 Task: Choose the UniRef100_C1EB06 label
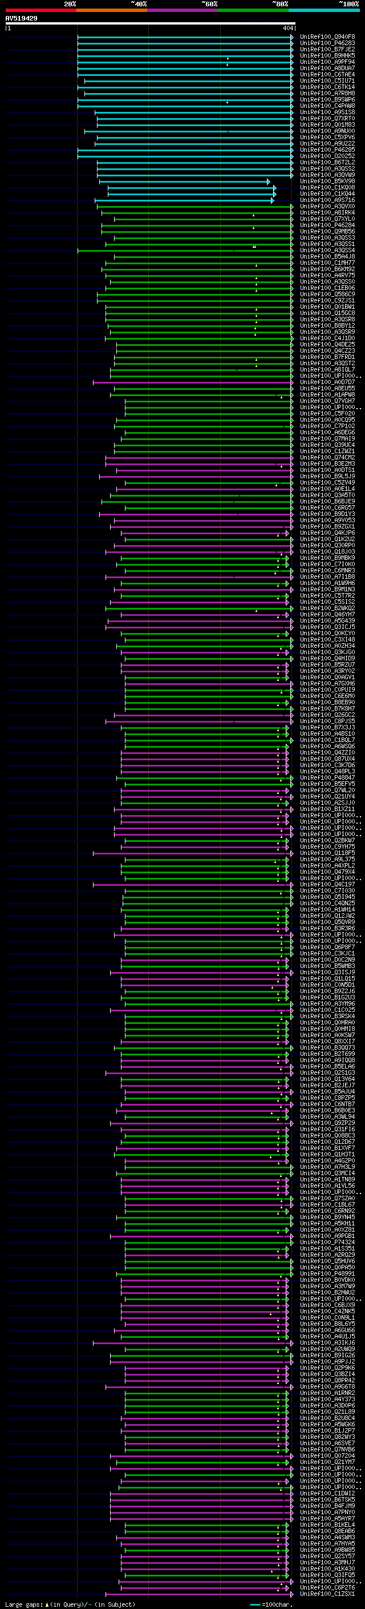tap(327, 288)
